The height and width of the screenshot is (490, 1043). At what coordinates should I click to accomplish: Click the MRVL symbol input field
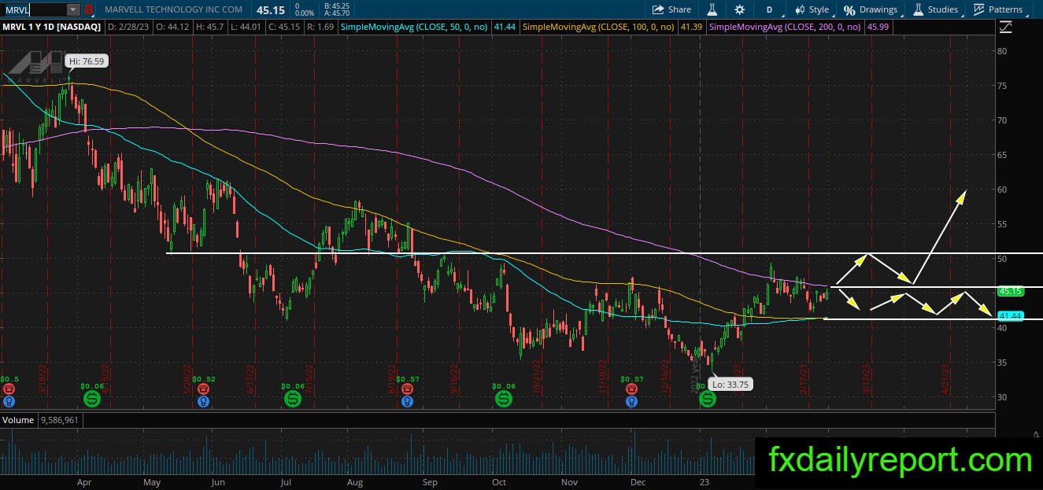(x=34, y=9)
